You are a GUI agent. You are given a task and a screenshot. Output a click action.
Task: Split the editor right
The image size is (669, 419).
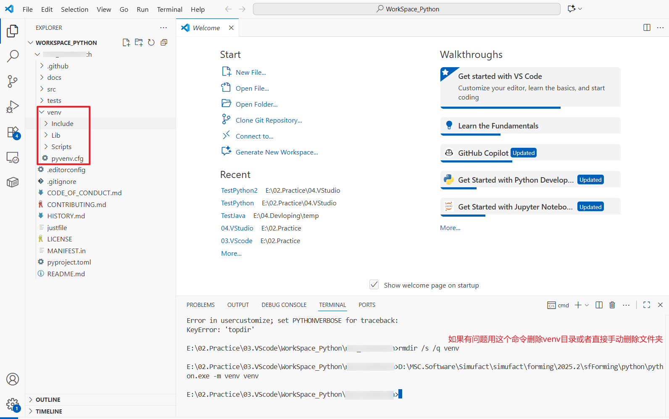(x=647, y=28)
